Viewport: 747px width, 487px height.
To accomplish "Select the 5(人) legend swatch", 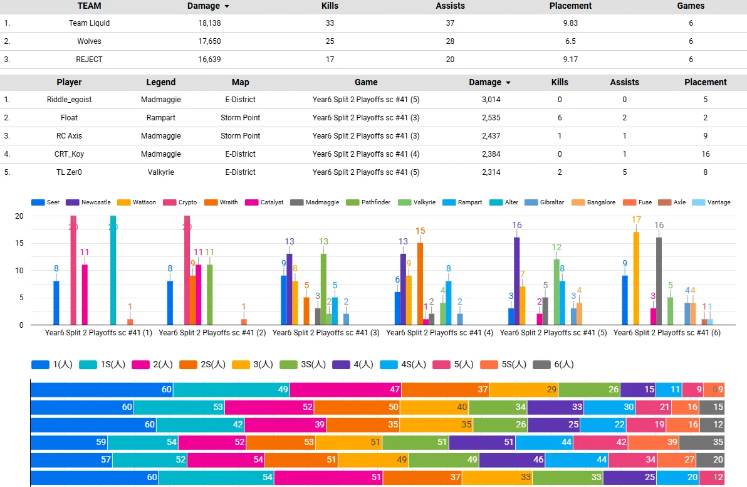I will pyautogui.click(x=441, y=365).
